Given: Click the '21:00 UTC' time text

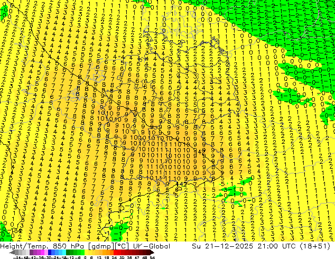Looking at the screenshot, I should [x=277, y=246].
